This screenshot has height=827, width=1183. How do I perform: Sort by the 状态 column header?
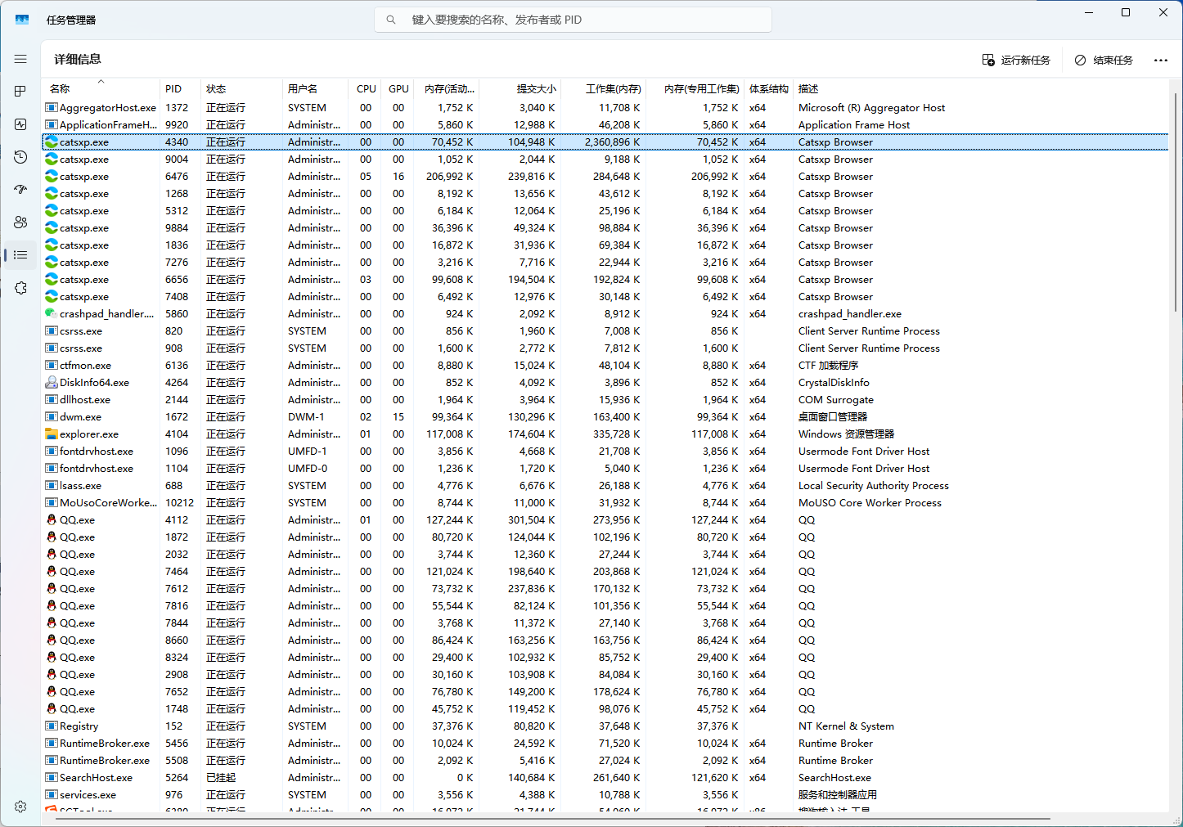click(241, 88)
